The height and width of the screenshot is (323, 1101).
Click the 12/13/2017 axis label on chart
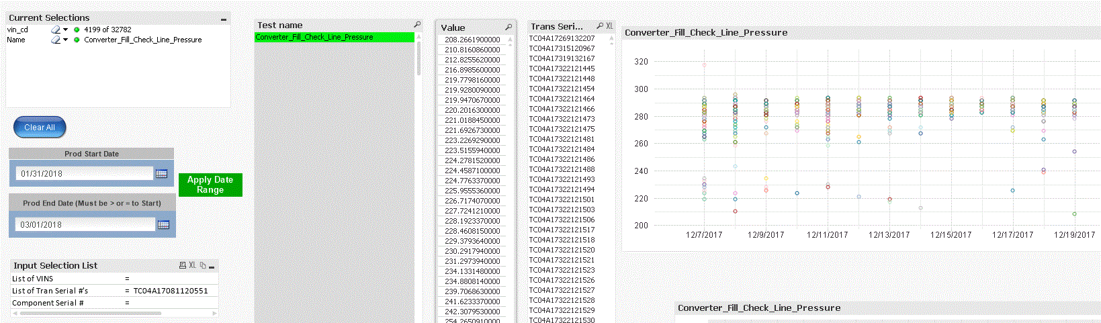tap(889, 235)
